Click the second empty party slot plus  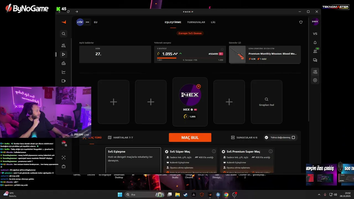tap(151, 102)
